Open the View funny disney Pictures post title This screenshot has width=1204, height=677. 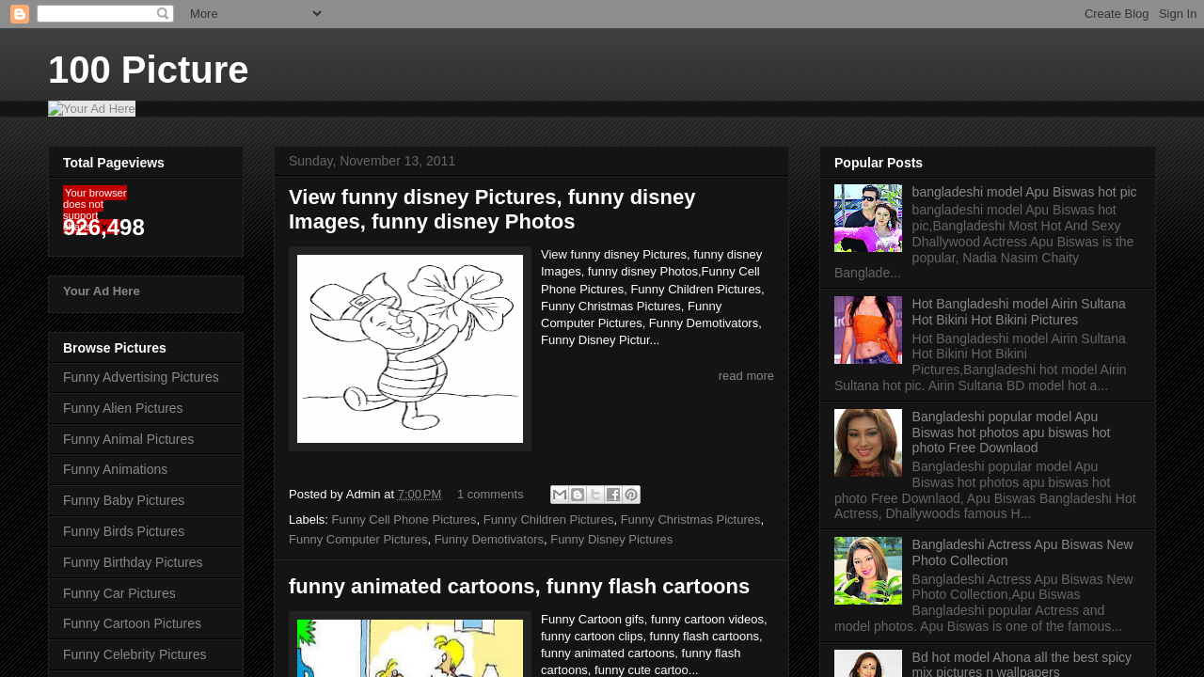coord(492,210)
